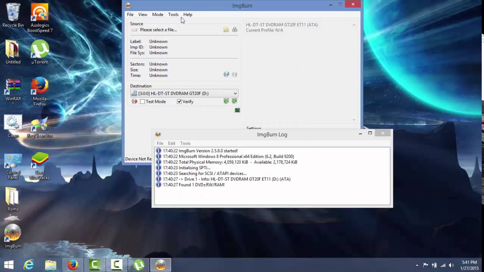Open ImgBurn Tools menu
484x272 pixels.
click(173, 14)
